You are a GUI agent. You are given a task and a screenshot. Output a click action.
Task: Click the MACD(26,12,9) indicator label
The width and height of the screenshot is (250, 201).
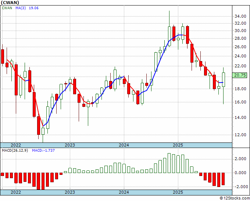(x=15, y=151)
